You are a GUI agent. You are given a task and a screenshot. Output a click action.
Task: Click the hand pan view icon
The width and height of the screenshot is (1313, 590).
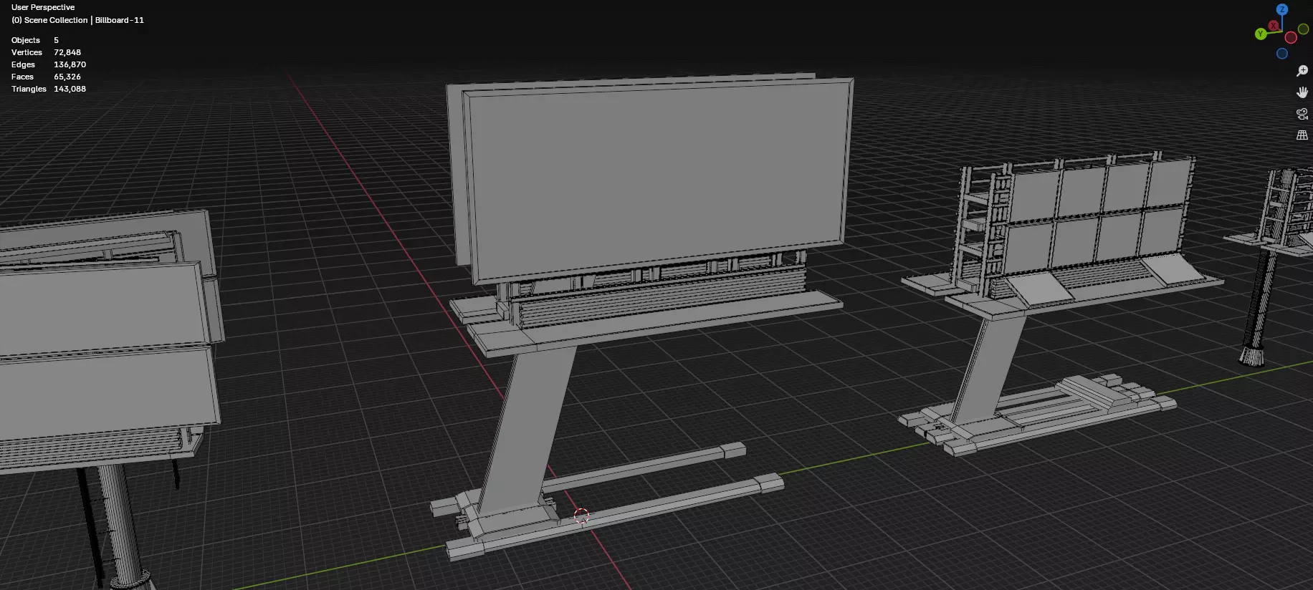pyautogui.click(x=1302, y=92)
